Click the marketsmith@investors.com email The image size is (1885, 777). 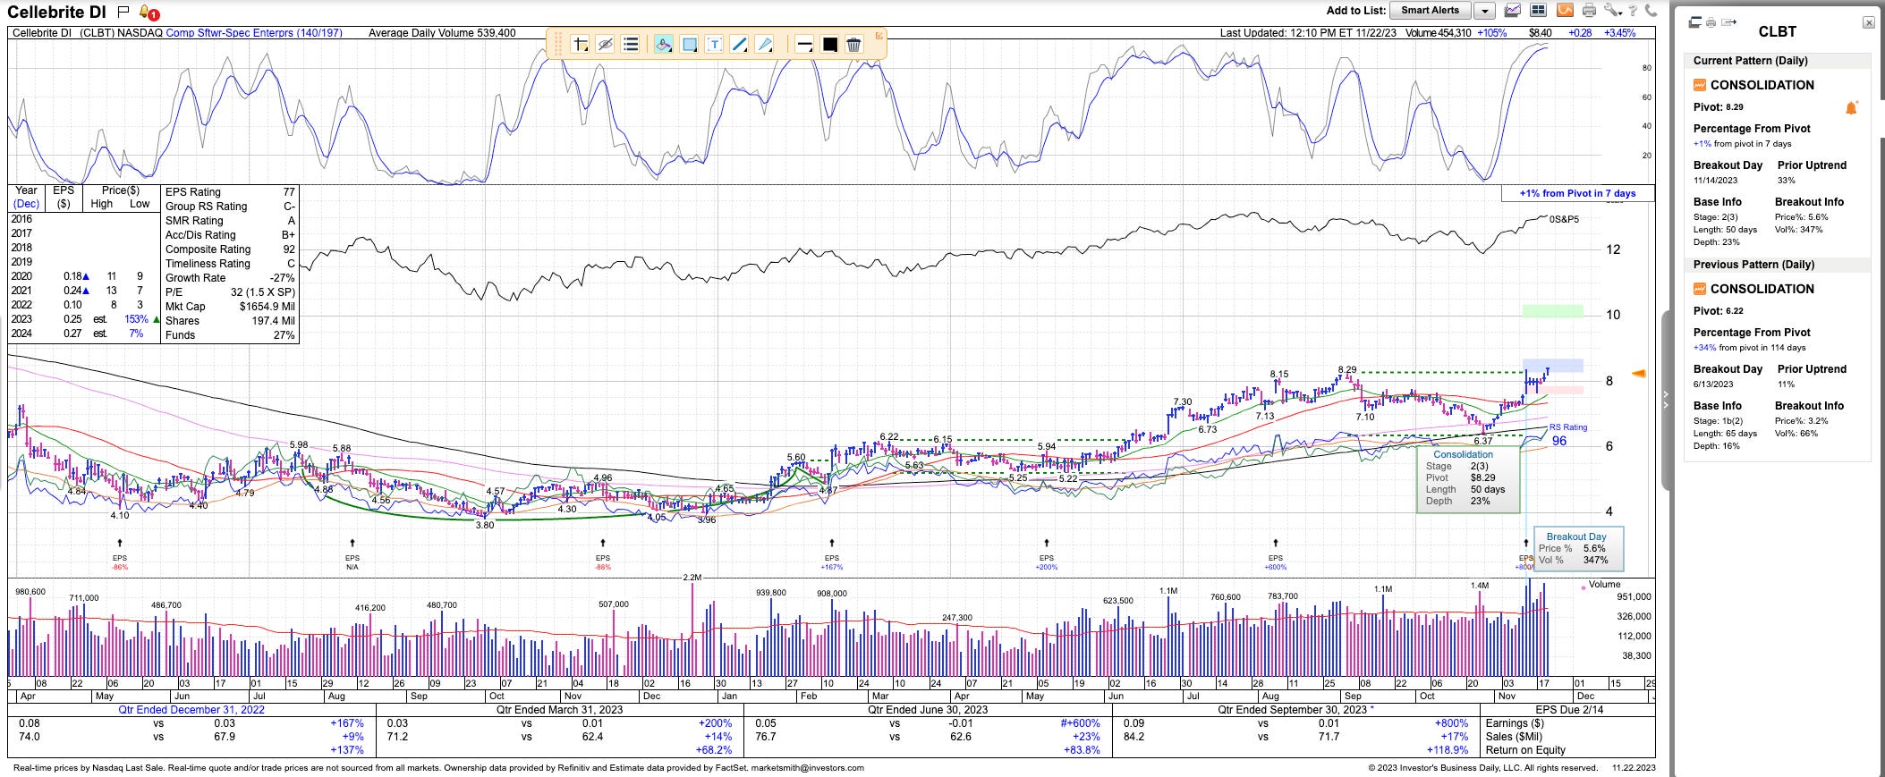[x=808, y=768]
